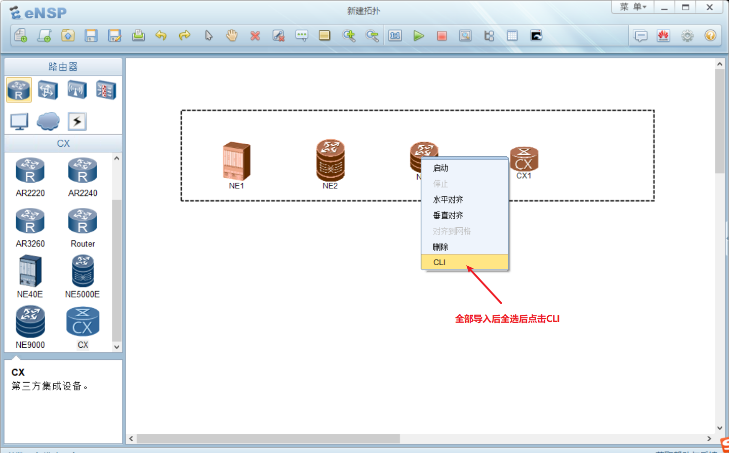The width and height of the screenshot is (729, 453).
Task: Save the current topology
Action: [91, 35]
